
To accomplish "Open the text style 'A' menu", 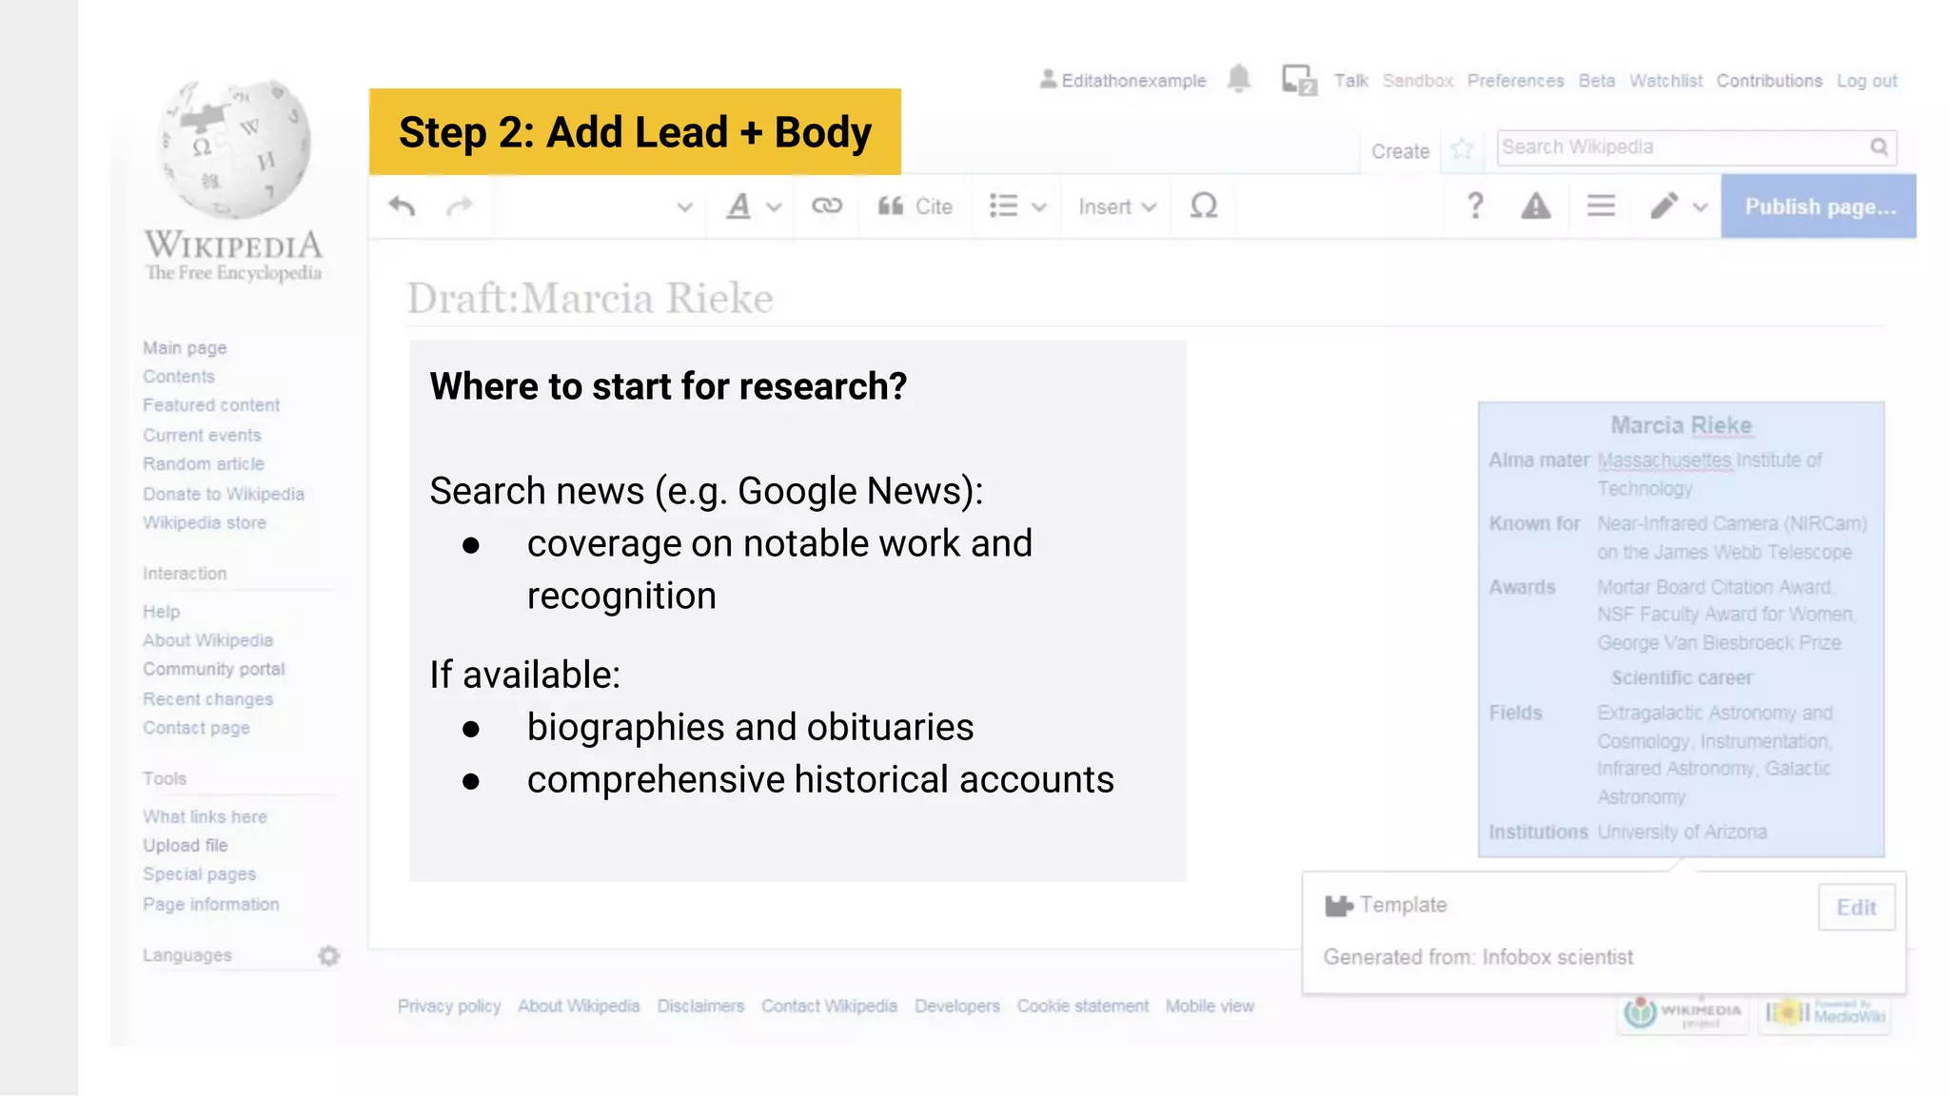I will pyautogui.click(x=753, y=206).
